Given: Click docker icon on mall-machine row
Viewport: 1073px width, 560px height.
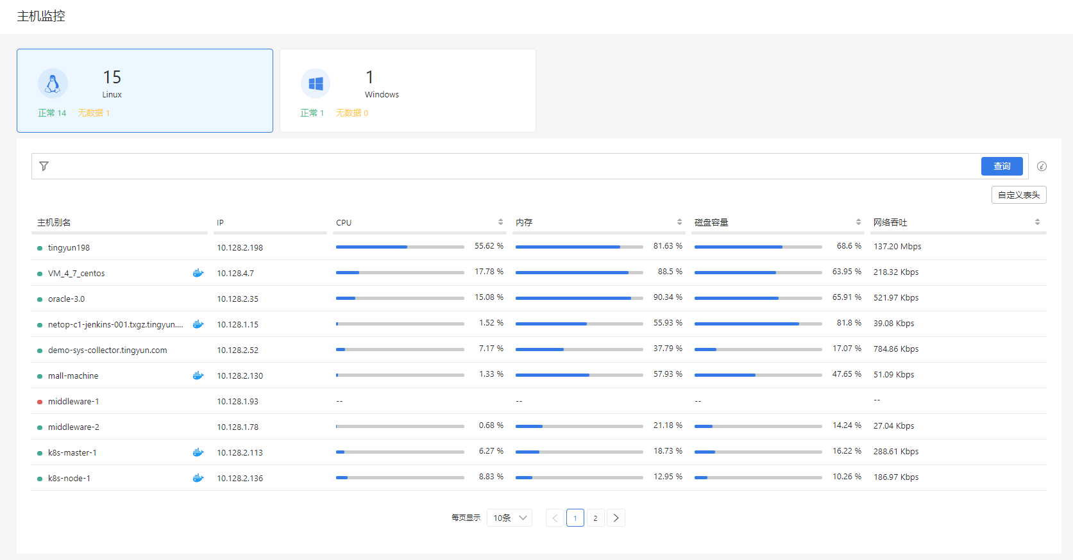Looking at the screenshot, I should [198, 375].
